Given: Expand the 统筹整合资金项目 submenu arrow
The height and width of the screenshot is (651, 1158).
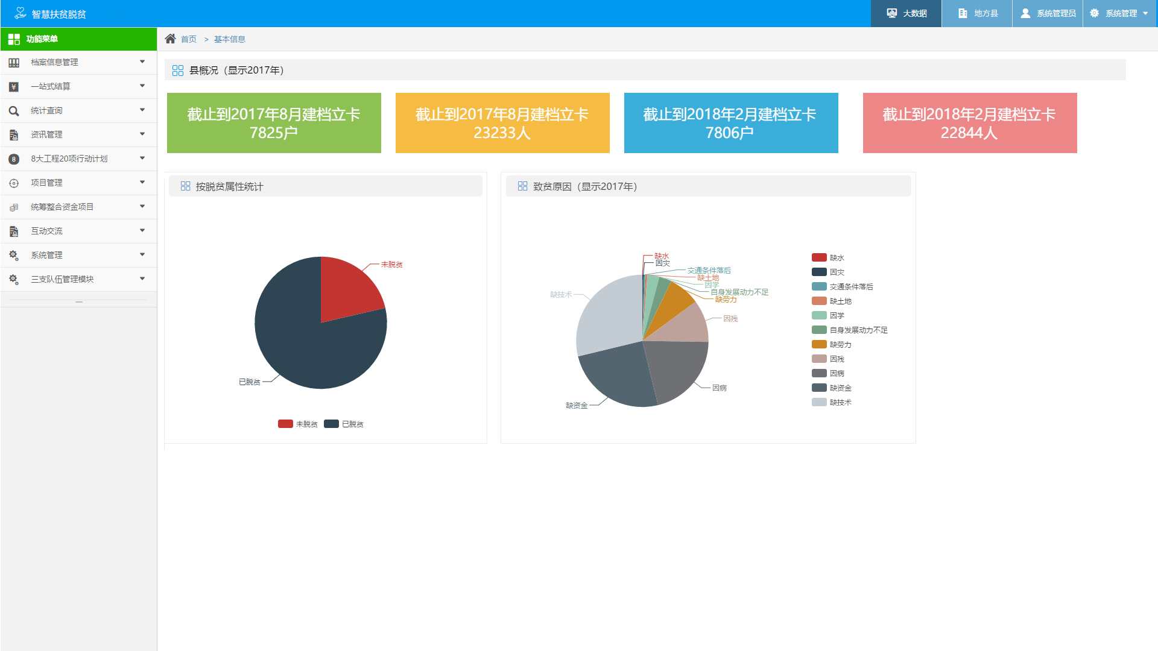Looking at the screenshot, I should click(142, 207).
